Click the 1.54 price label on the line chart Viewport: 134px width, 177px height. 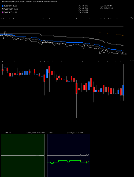click(125, 54)
